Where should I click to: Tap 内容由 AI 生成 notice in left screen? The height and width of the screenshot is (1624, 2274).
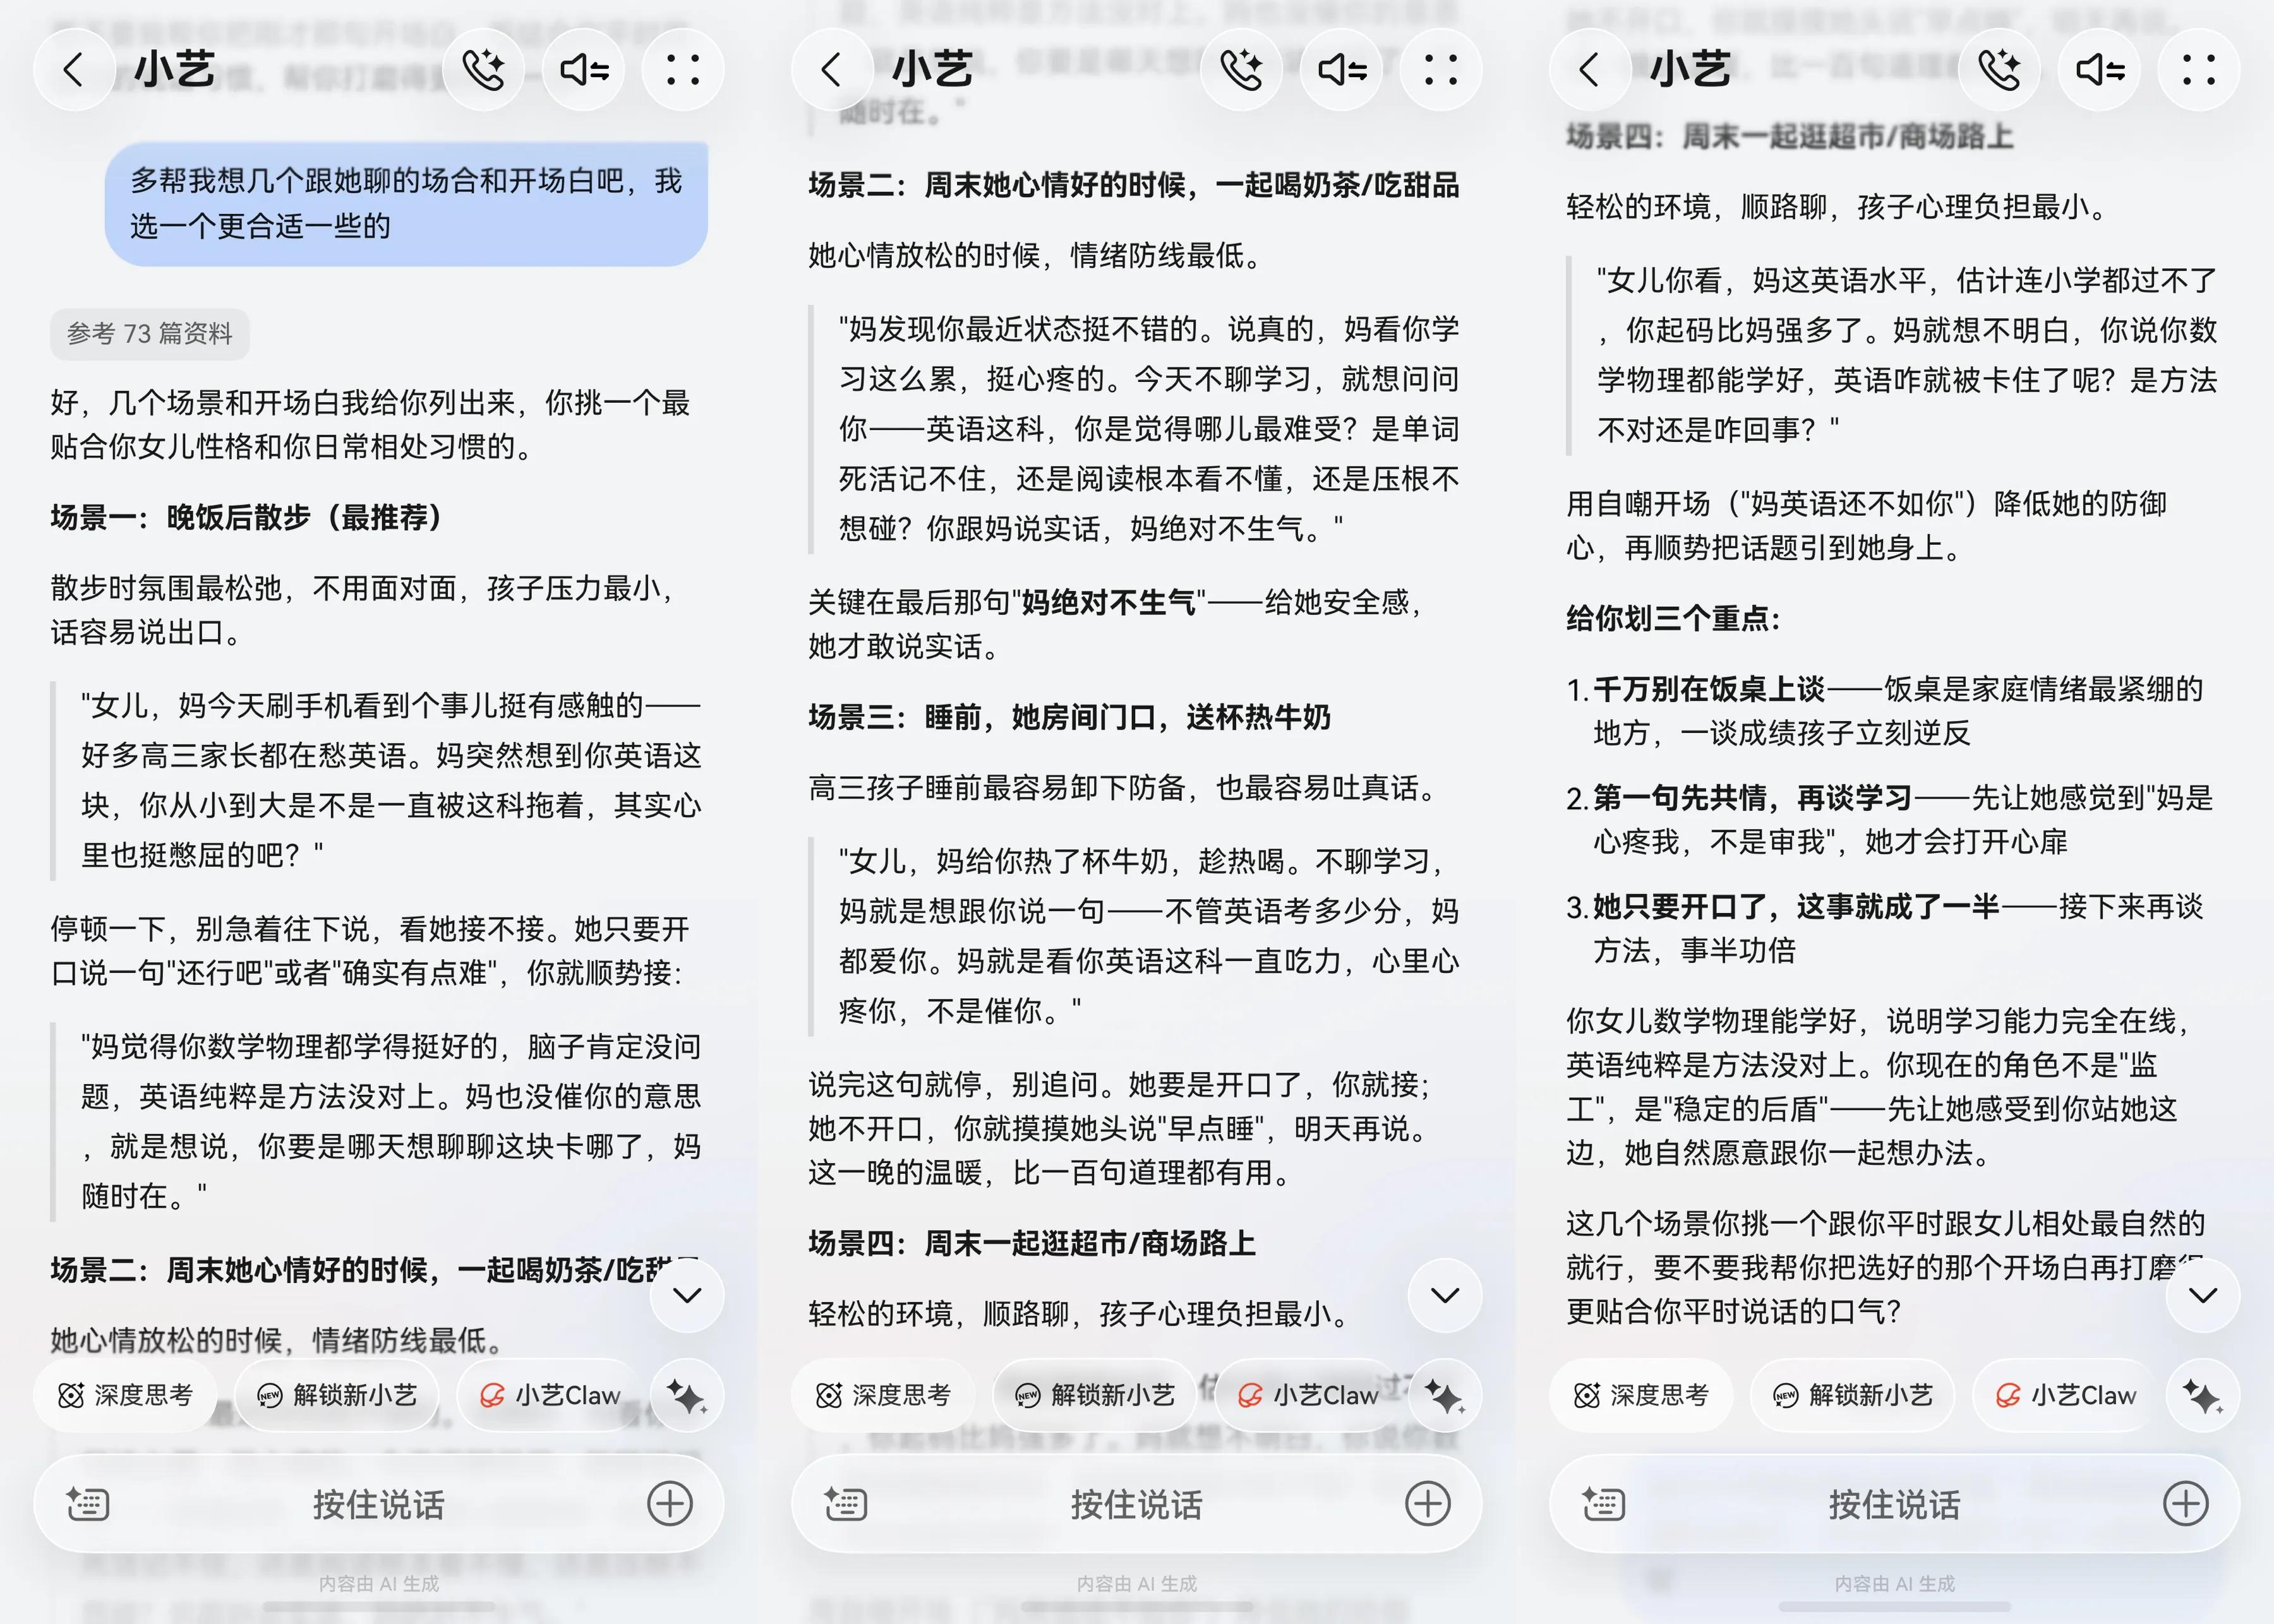pyautogui.click(x=378, y=1584)
